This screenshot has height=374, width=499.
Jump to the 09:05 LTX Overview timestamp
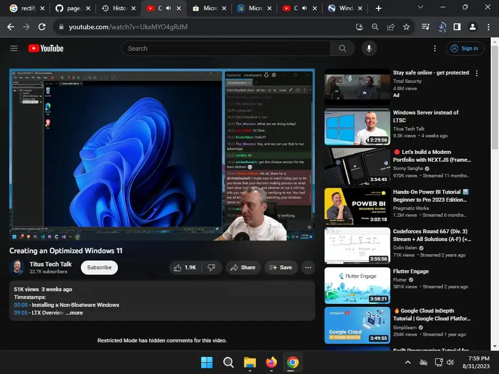20,313
